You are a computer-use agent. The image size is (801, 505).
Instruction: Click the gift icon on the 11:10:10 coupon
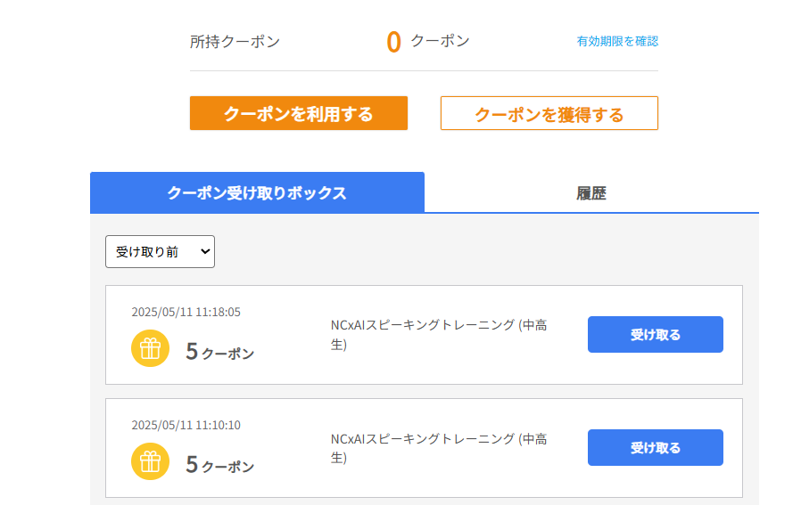click(x=150, y=461)
